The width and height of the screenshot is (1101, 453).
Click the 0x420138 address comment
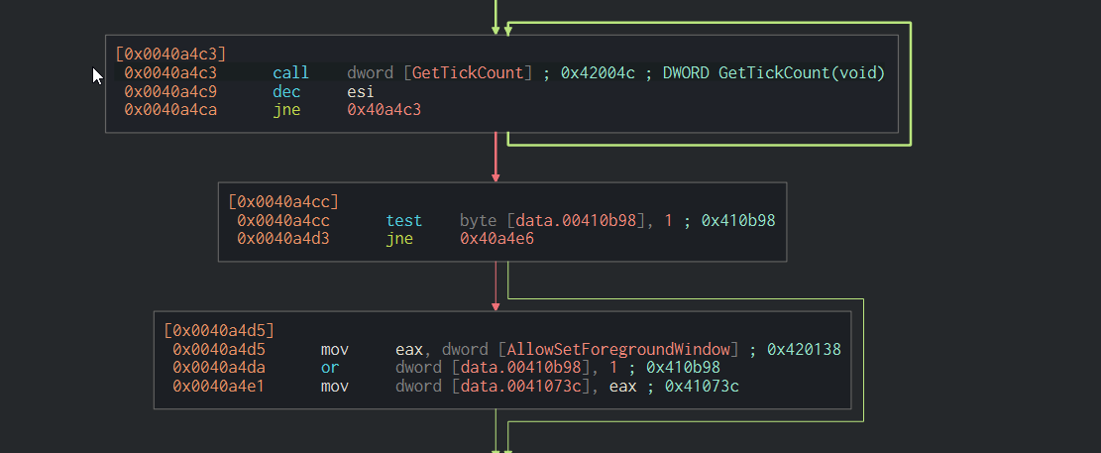pyautogui.click(x=804, y=349)
